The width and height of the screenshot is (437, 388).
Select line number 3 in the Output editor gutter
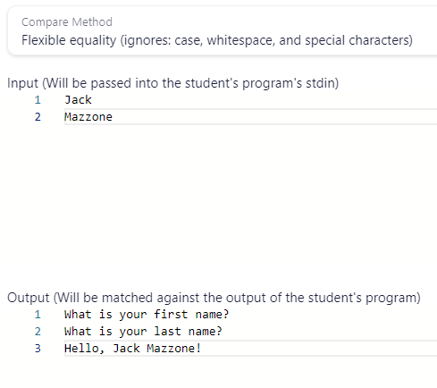[38, 349]
